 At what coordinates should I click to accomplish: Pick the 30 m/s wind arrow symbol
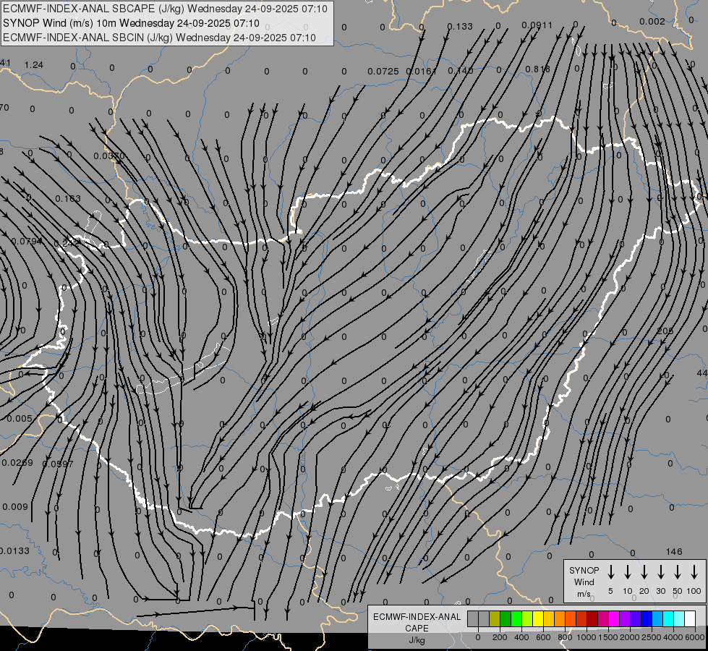661,572
